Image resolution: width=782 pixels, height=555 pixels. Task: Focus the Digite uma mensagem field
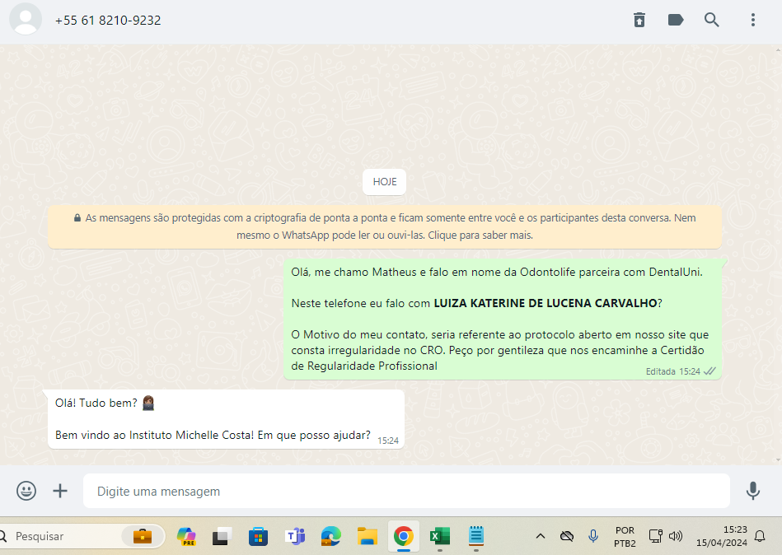[x=406, y=492]
